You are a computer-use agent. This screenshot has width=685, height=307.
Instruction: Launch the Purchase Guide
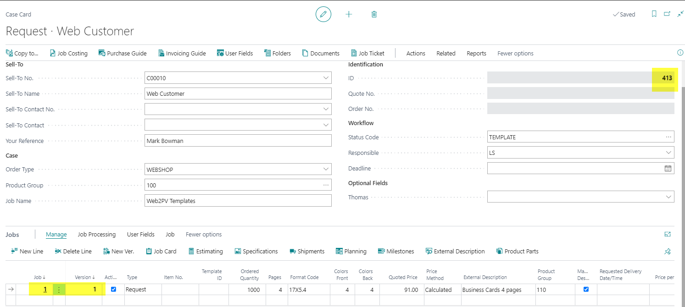[123, 53]
